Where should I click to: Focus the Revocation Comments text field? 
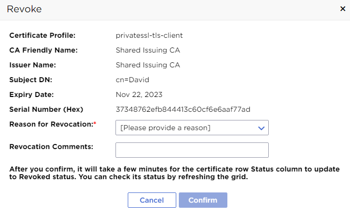click(x=192, y=150)
